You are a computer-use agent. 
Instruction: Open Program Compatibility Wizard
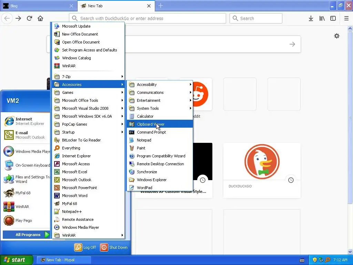point(160,156)
